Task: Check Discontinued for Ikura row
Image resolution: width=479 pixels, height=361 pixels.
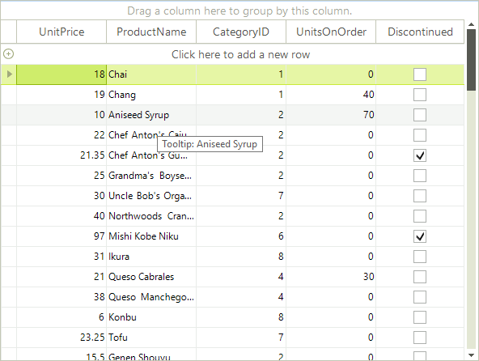Action: click(x=420, y=257)
